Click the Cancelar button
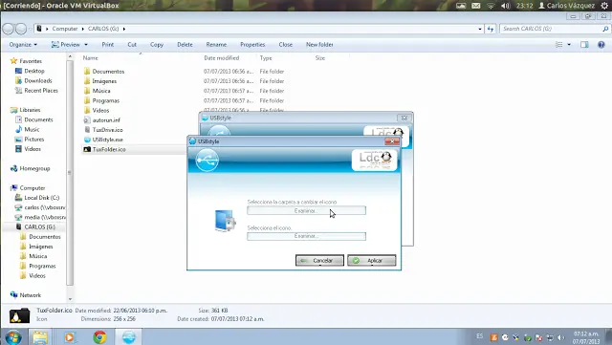The width and height of the screenshot is (612, 345). (x=319, y=260)
